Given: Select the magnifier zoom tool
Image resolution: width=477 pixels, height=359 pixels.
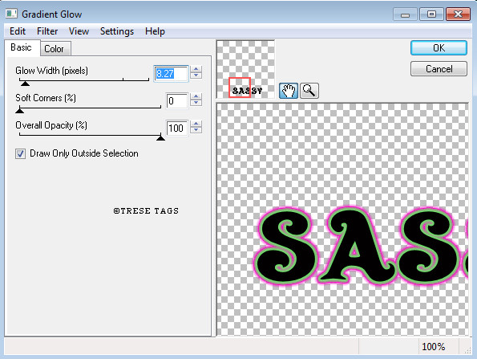Looking at the screenshot, I should [x=309, y=91].
